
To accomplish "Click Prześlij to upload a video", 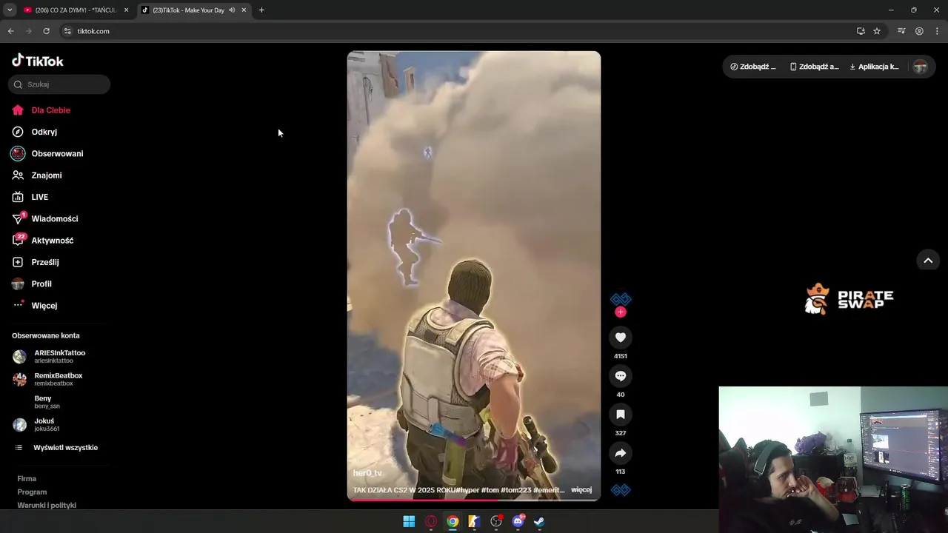I will [x=36, y=262].
